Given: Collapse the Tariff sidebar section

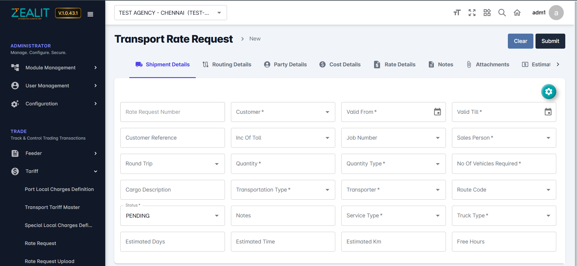Looking at the screenshot, I should point(54,171).
